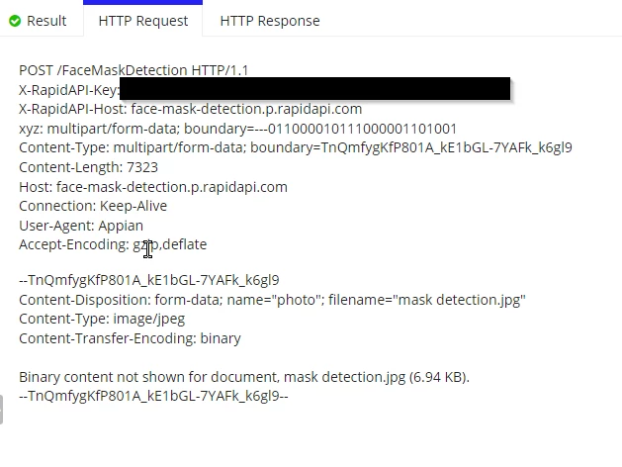Click the Host header line
622x467 pixels.
(153, 187)
